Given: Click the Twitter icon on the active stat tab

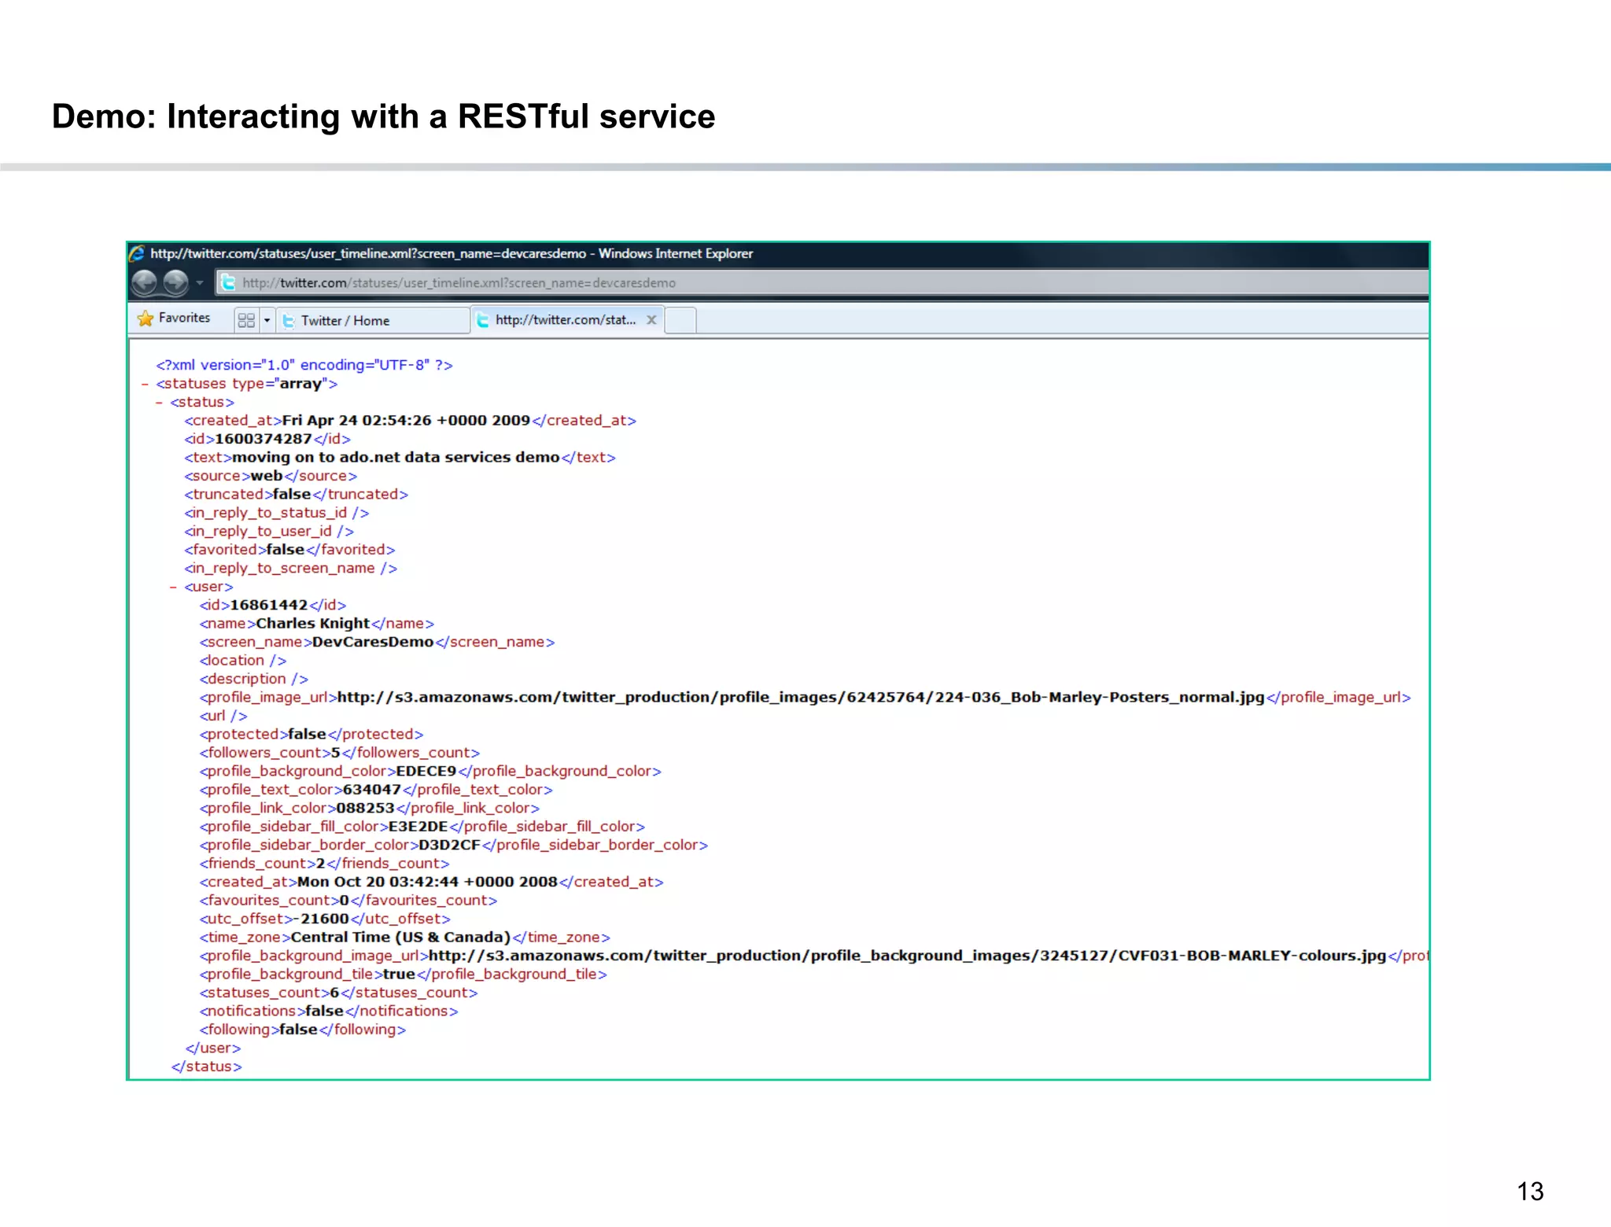Looking at the screenshot, I should [483, 320].
